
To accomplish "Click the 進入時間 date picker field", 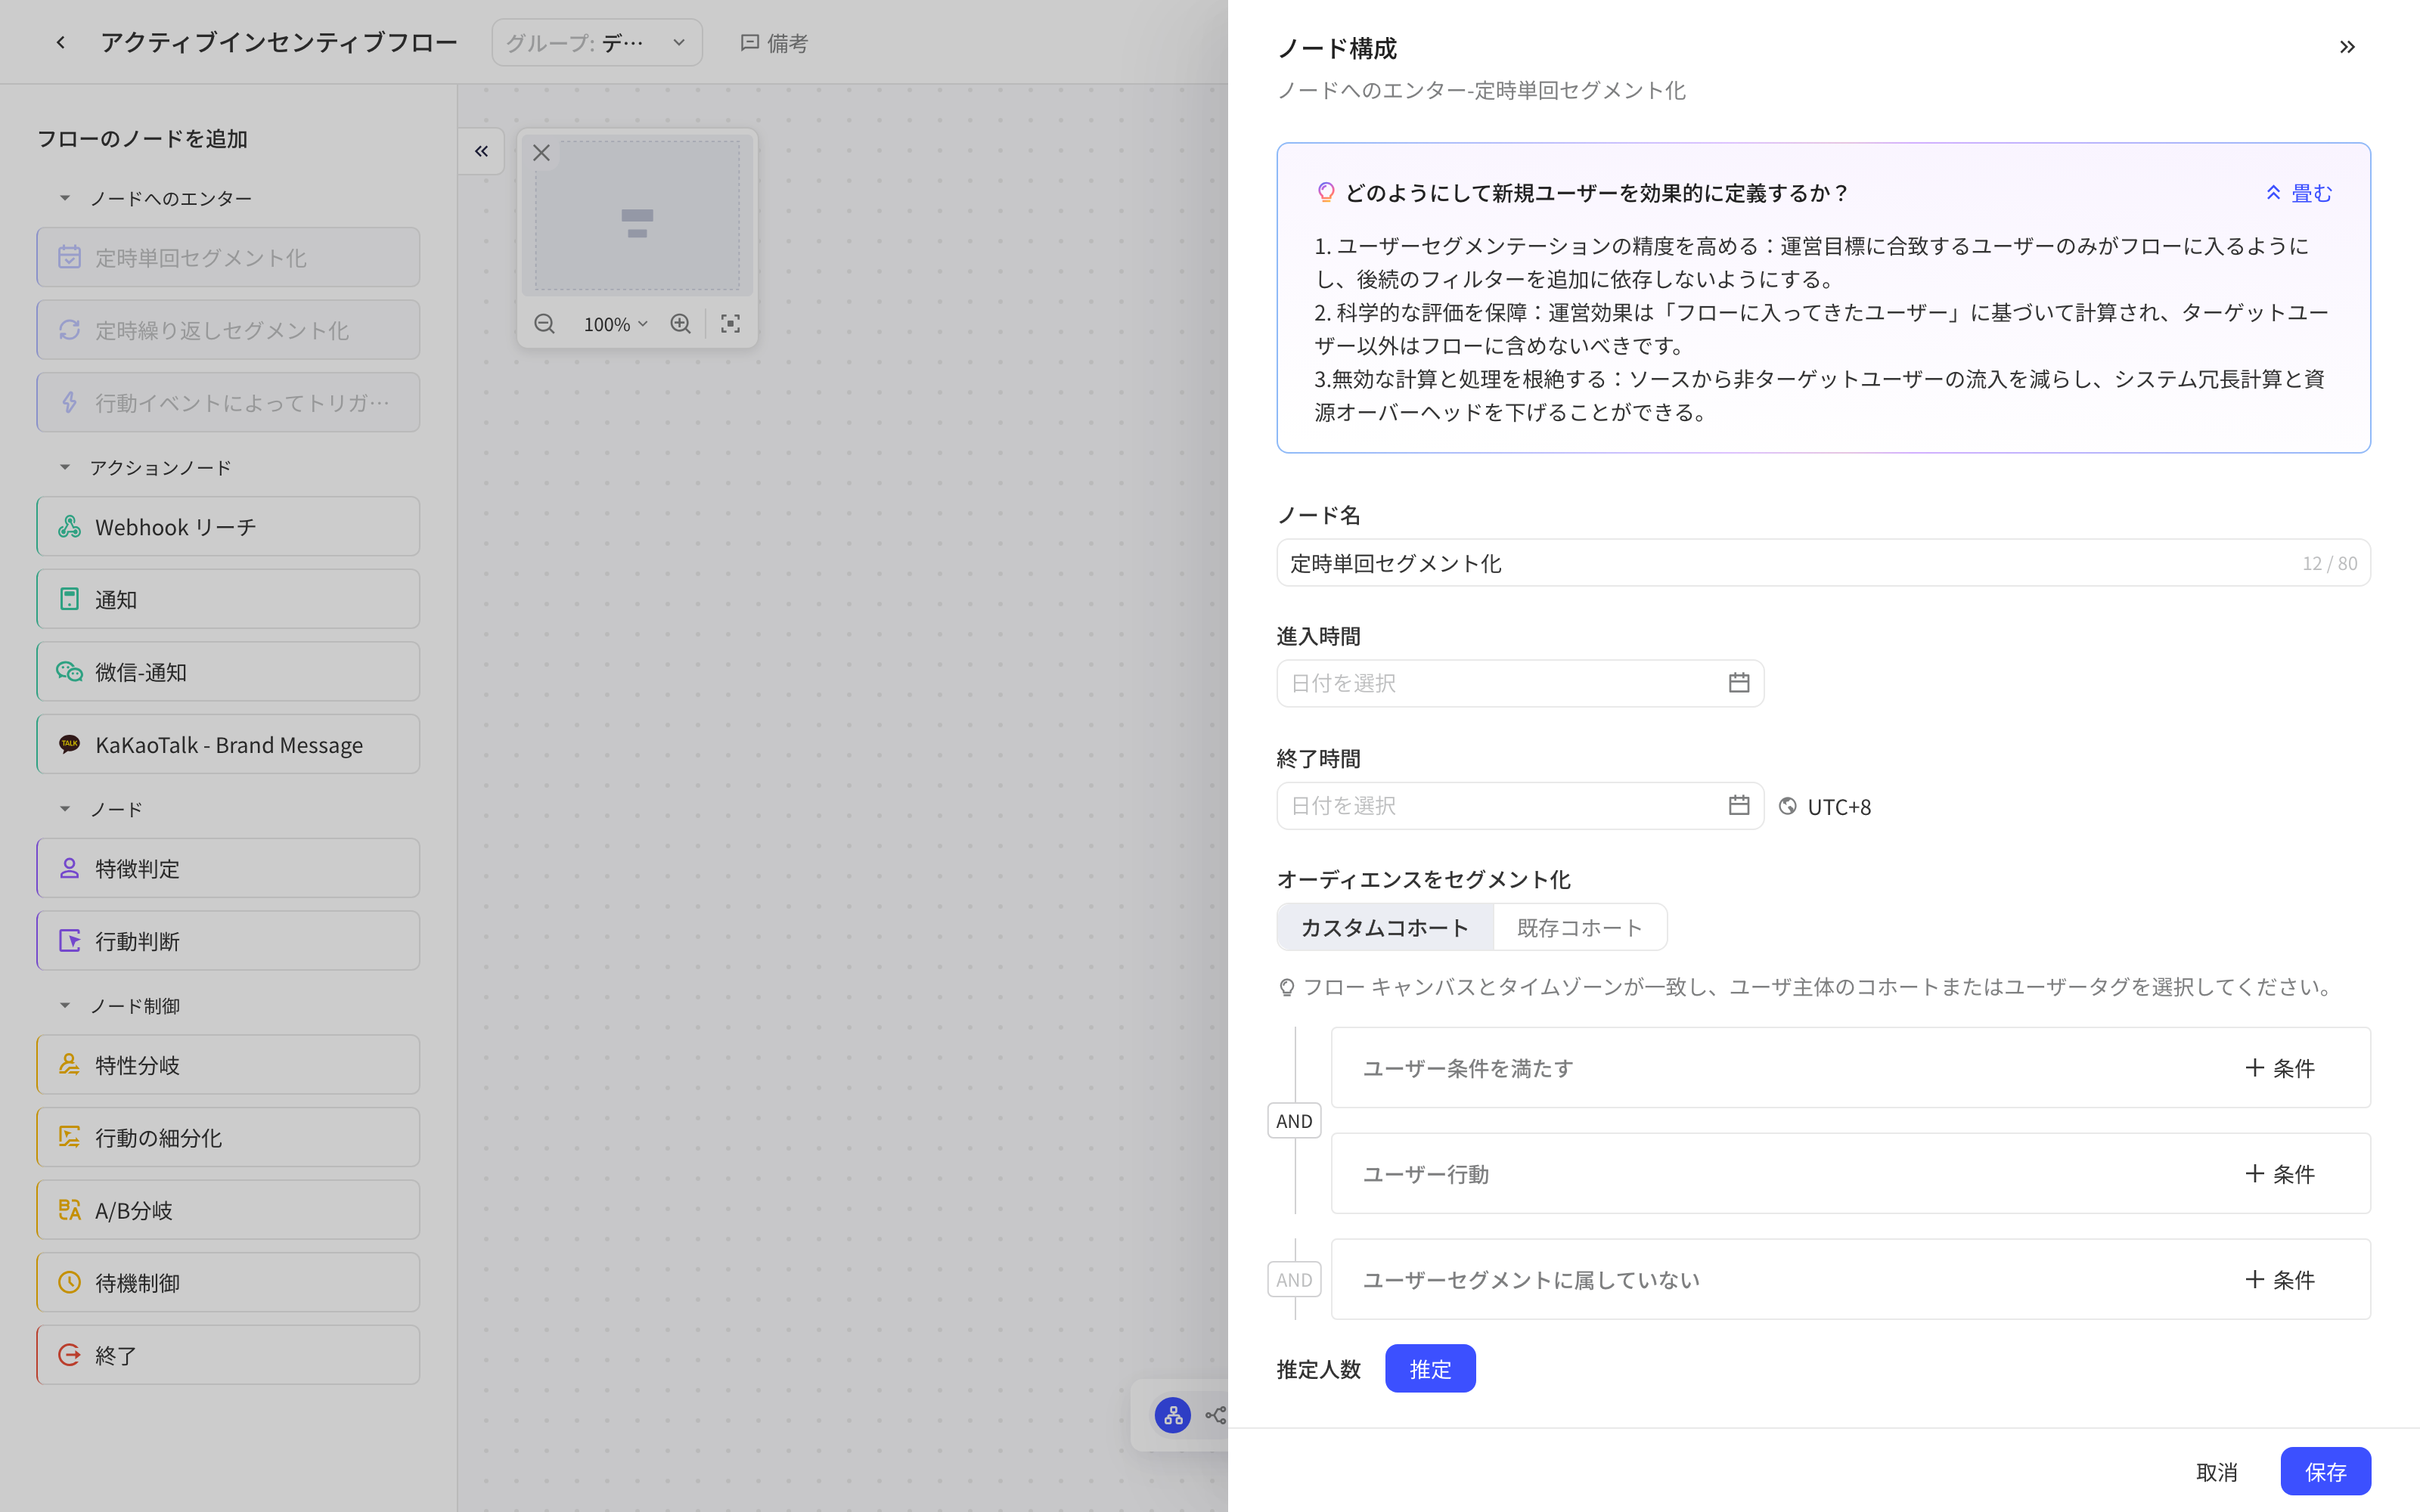I will [1520, 683].
